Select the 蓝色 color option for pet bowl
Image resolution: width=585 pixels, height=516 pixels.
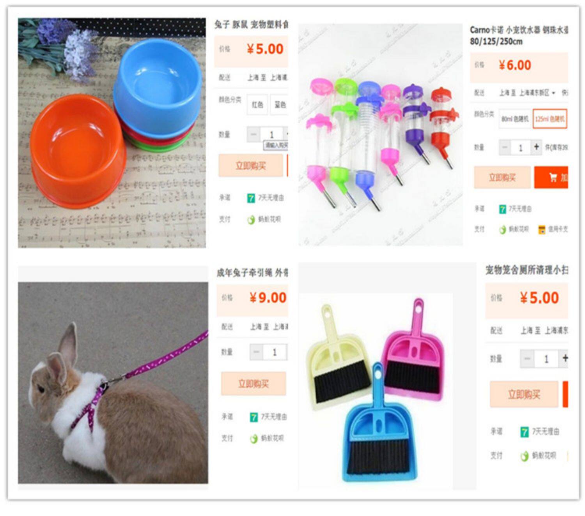tap(280, 105)
